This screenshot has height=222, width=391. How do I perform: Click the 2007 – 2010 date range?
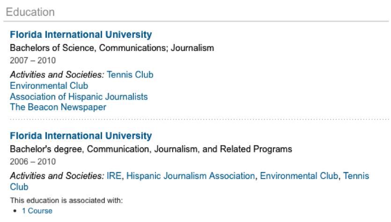(x=33, y=60)
